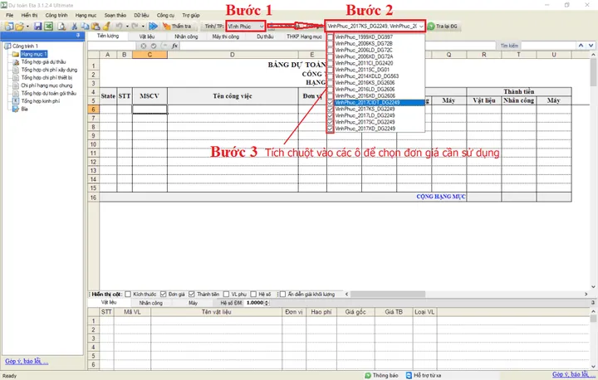Image resolution: width=598 pixels, height=380 pixels.
Task: Click the Thẩm tra button
Action: pos(177,27)
